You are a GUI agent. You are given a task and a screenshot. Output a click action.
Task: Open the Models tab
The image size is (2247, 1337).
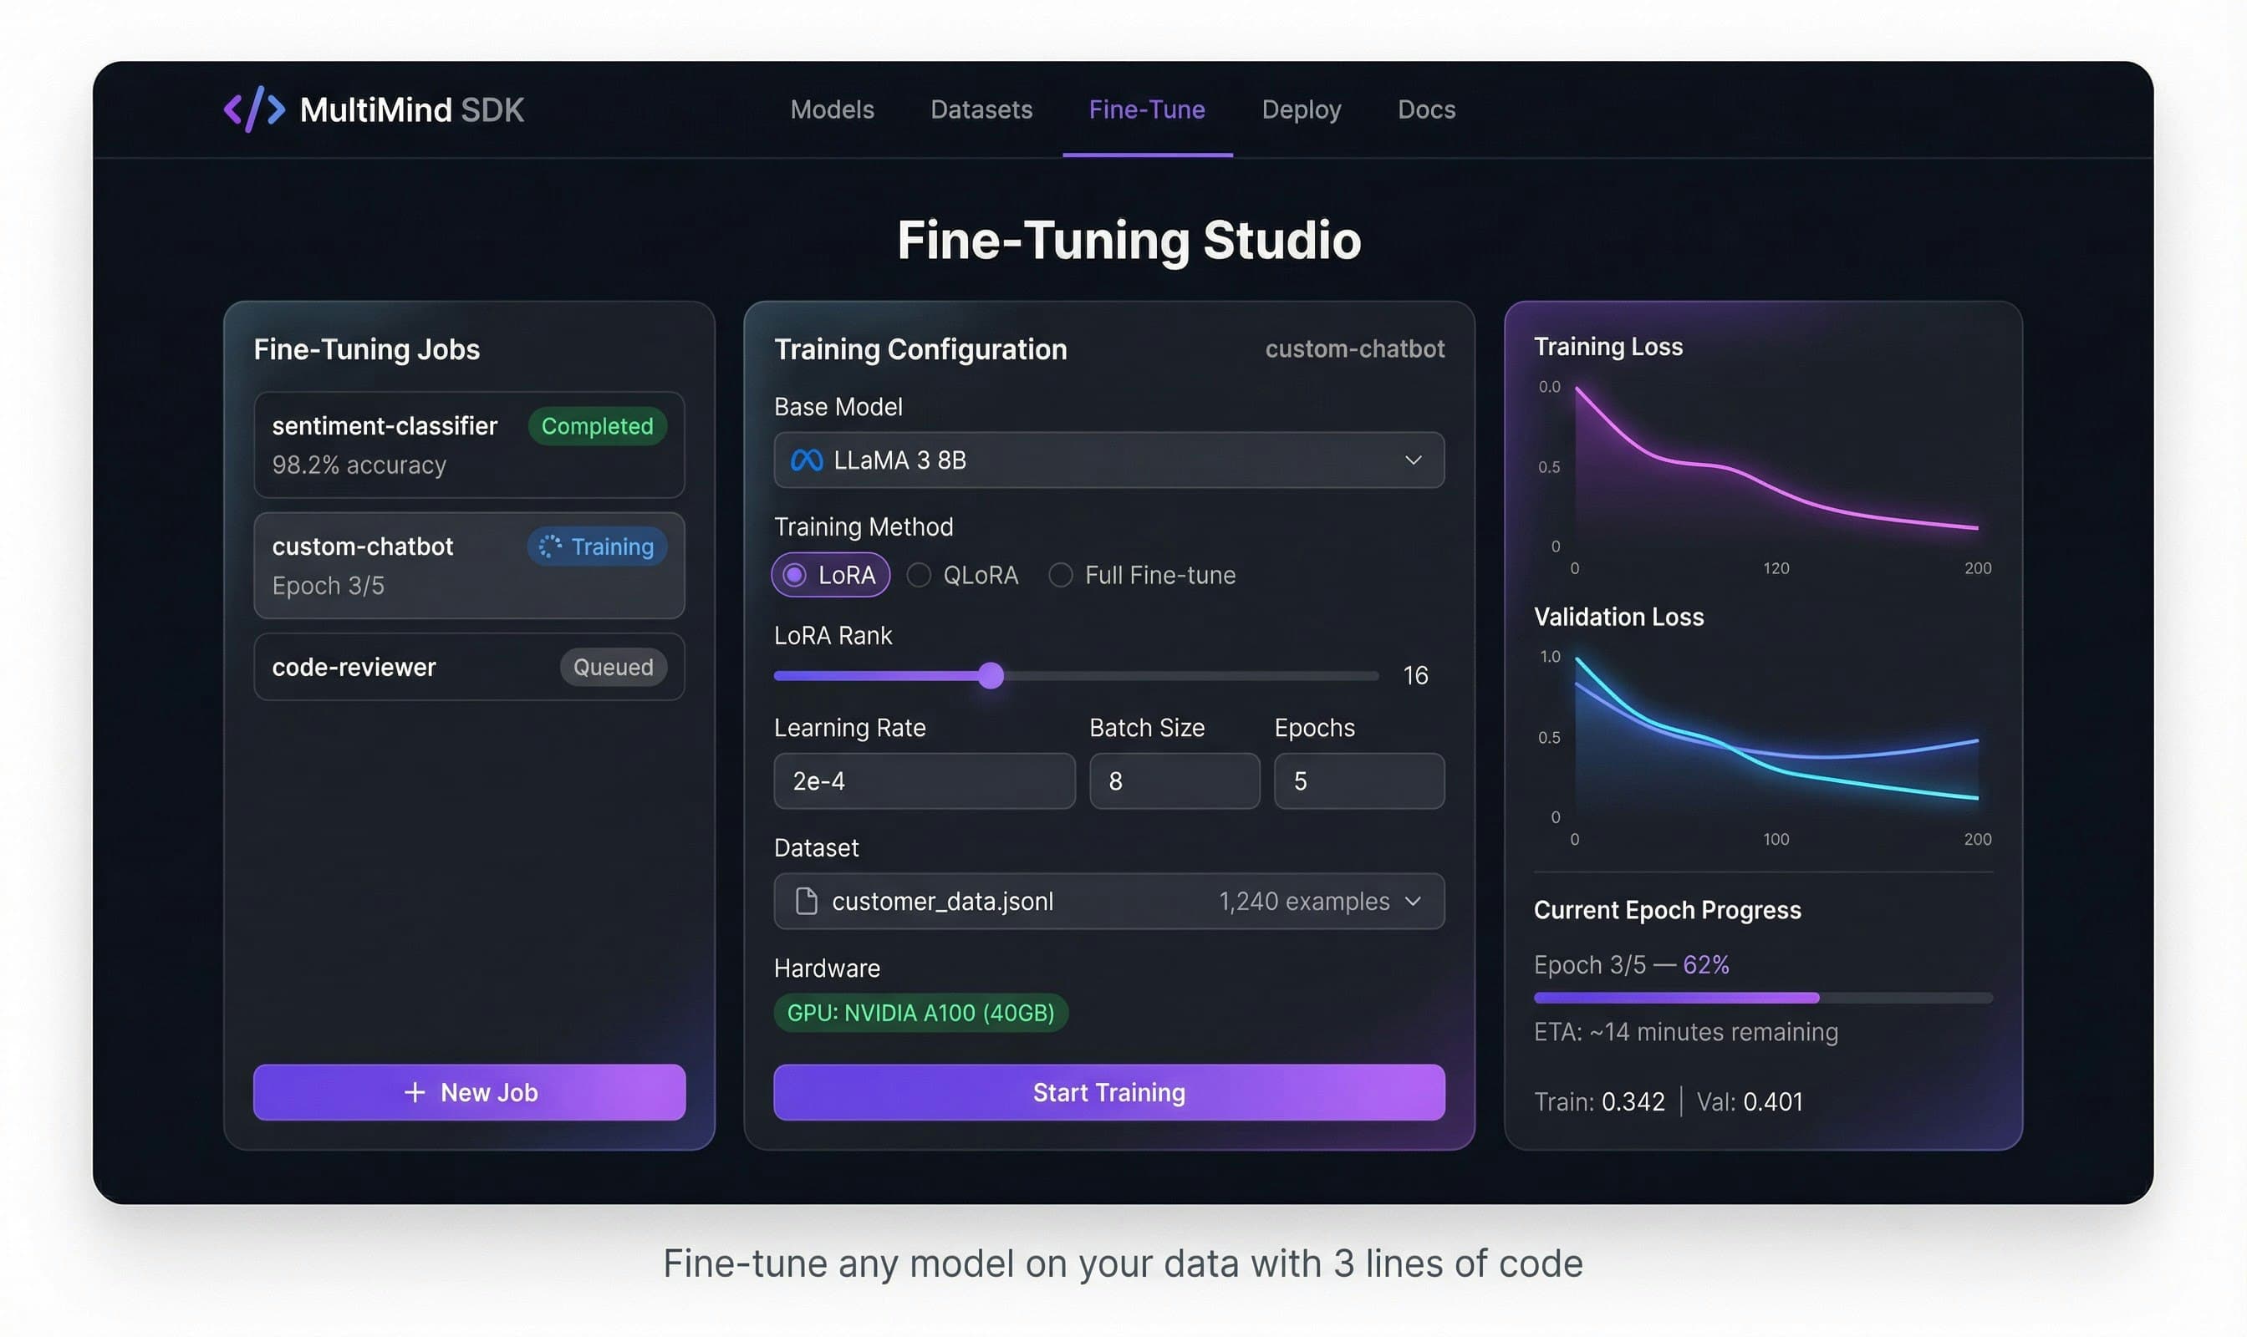tap(832, 109)
